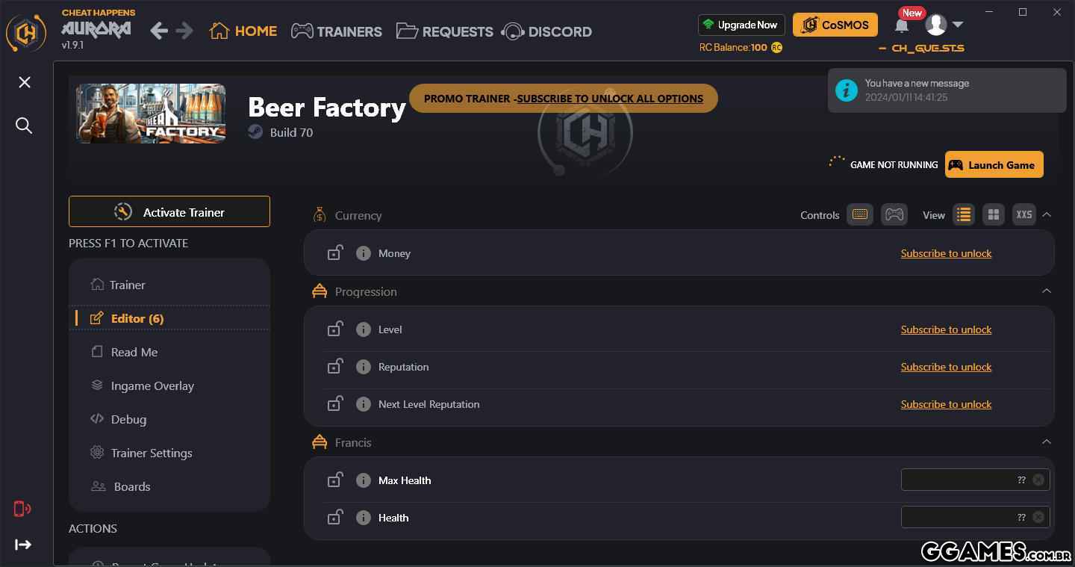Open the REQUESTS tab

445,31
